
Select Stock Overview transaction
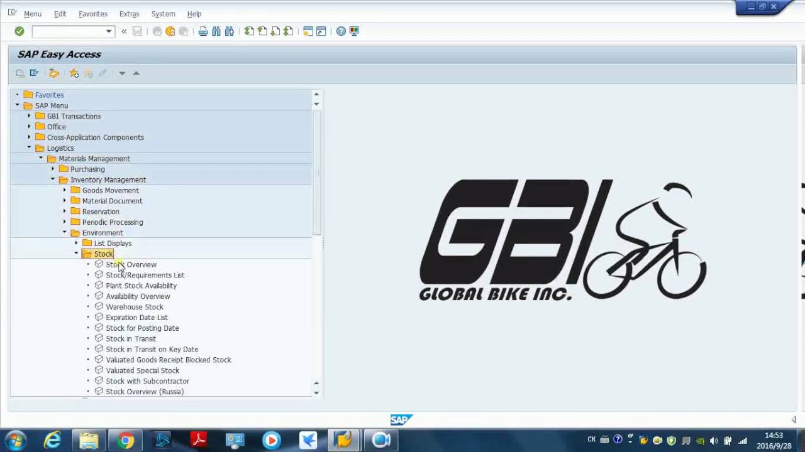[x=131, y=264]
